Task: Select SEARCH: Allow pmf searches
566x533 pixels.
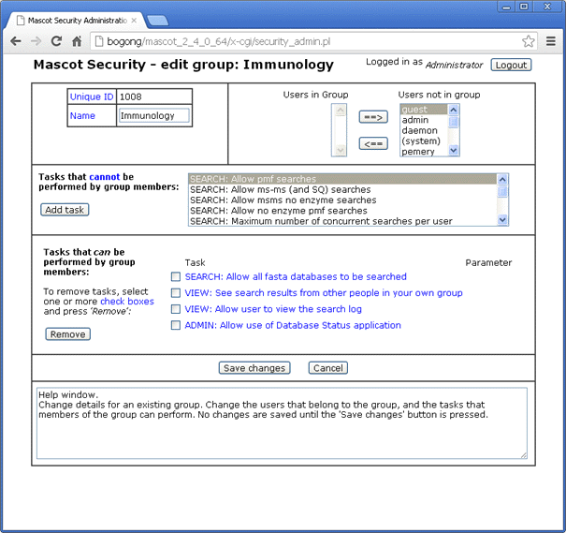Action: [x=343, y=179]
